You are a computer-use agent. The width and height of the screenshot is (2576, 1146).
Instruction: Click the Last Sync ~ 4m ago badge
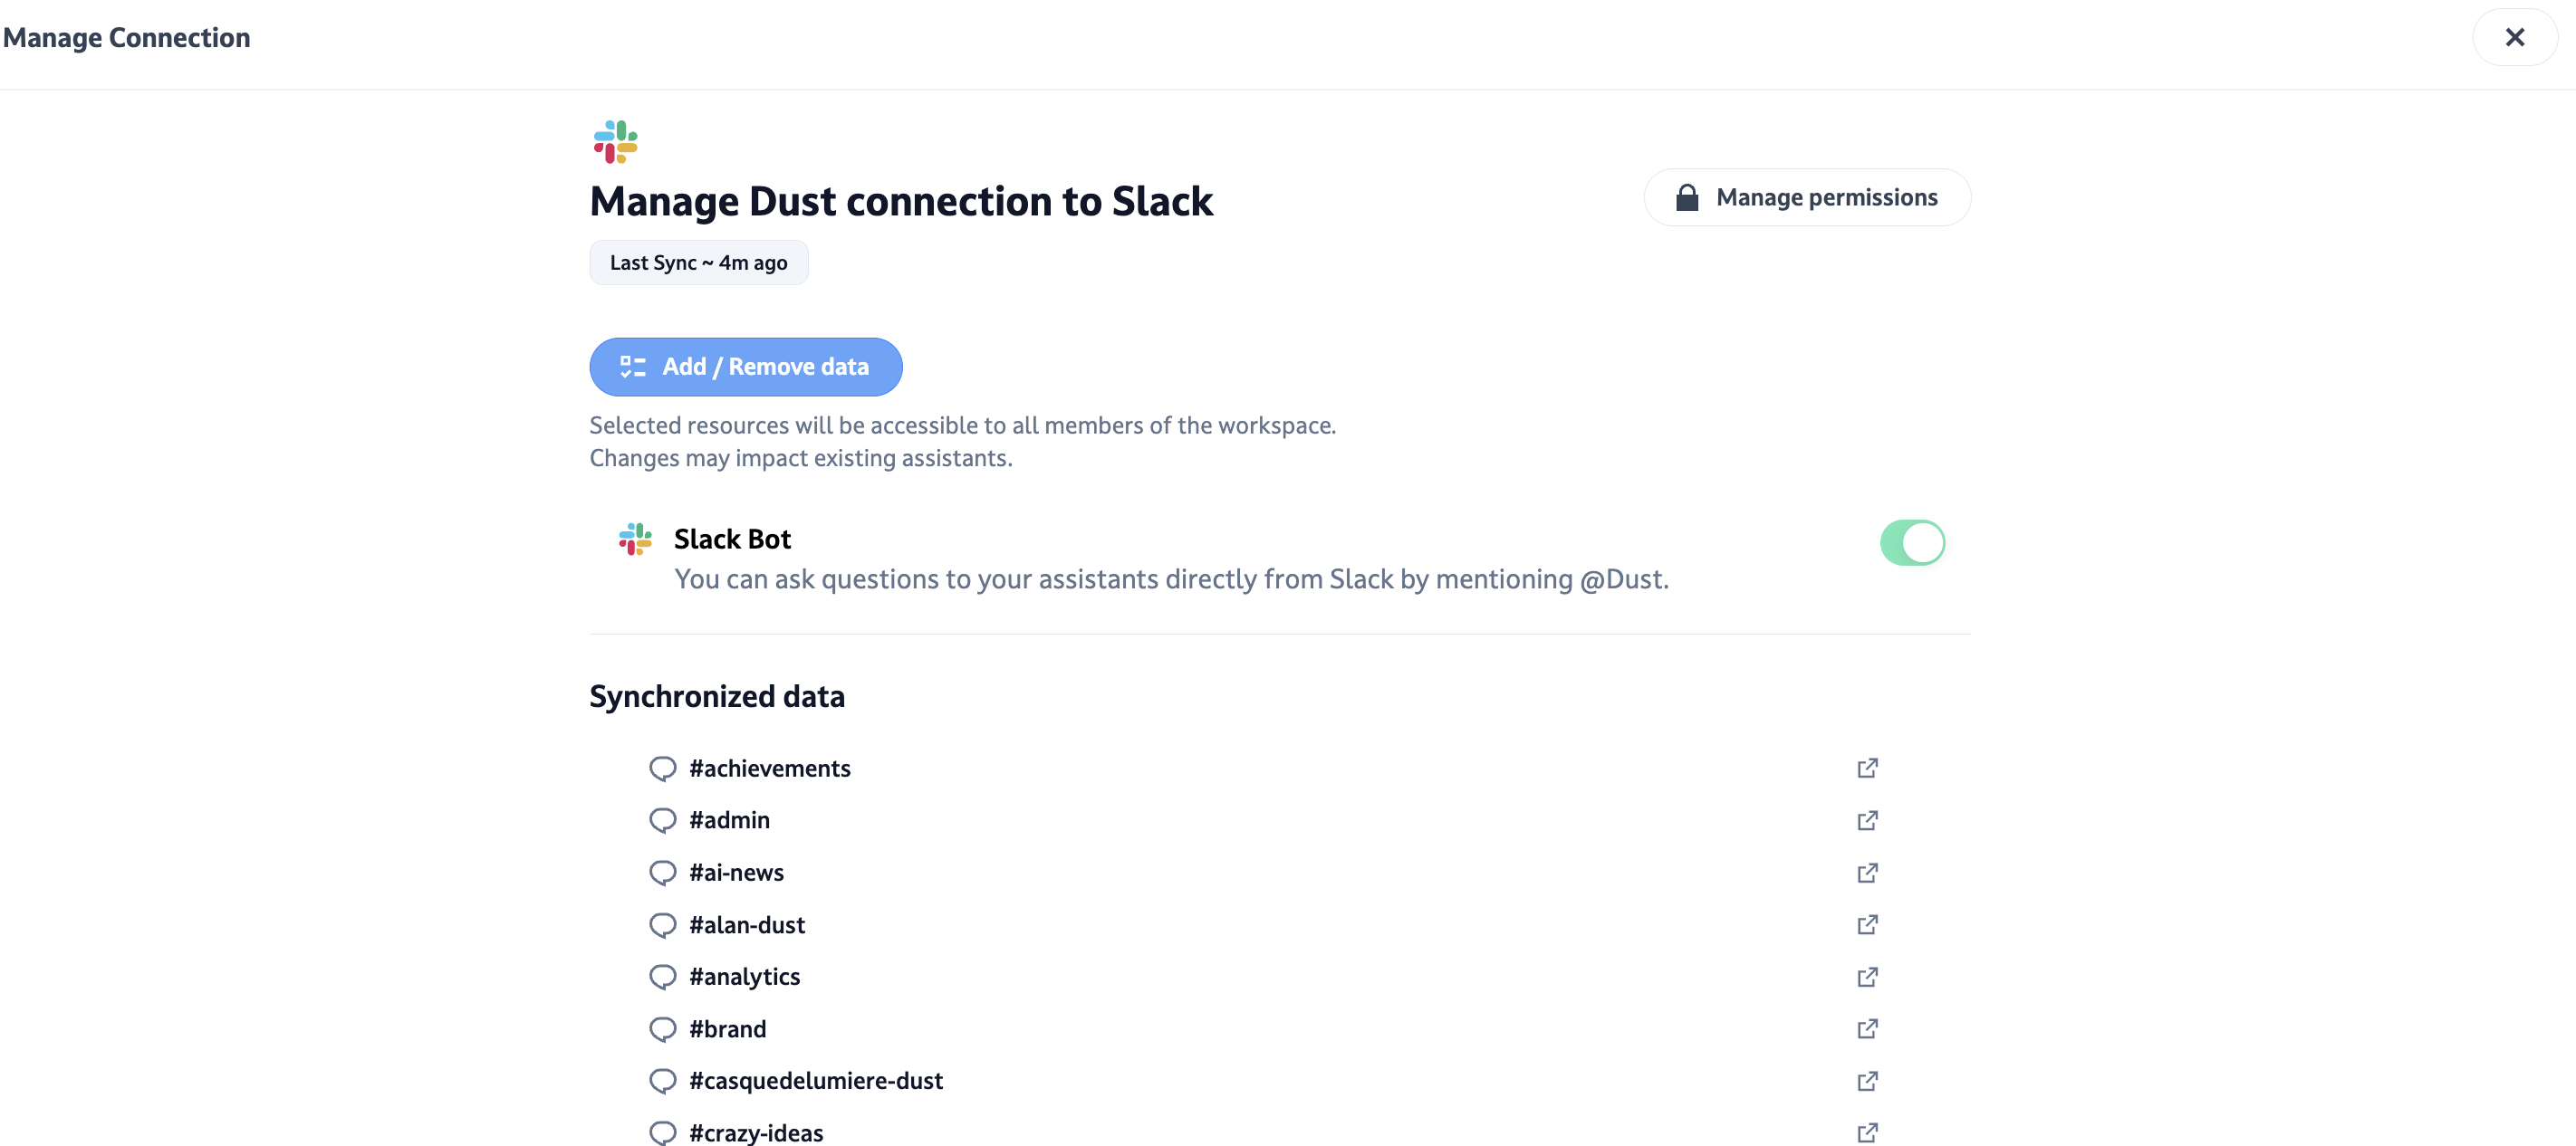[699, 263]
